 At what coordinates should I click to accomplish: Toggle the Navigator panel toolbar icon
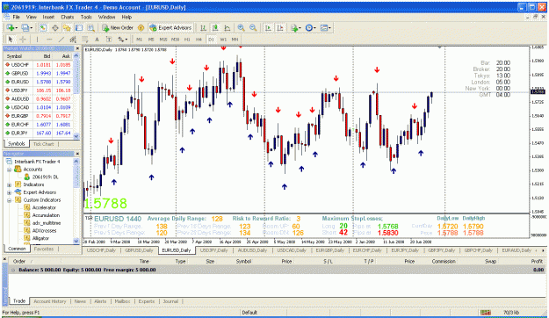pos(67,27)
